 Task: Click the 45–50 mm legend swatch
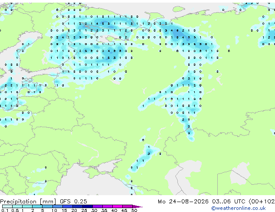click(128, 206)
